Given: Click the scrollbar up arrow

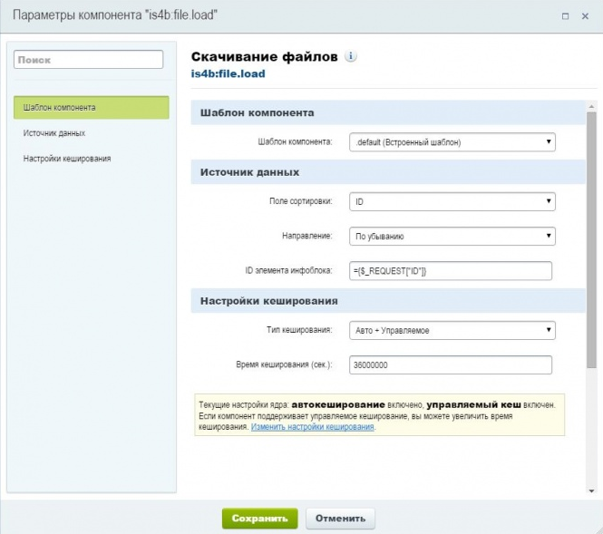Looking at the screenshot, I should click(591, 105).
